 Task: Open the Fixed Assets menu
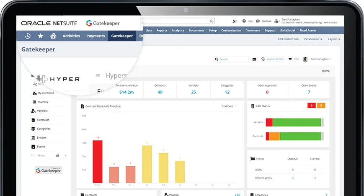pyautogui.click(x=308, y=31)
